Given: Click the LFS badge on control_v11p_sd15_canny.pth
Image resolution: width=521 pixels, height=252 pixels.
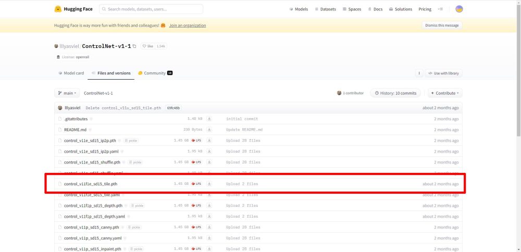Looking at the screenshot, I should (x=196, y=227).
